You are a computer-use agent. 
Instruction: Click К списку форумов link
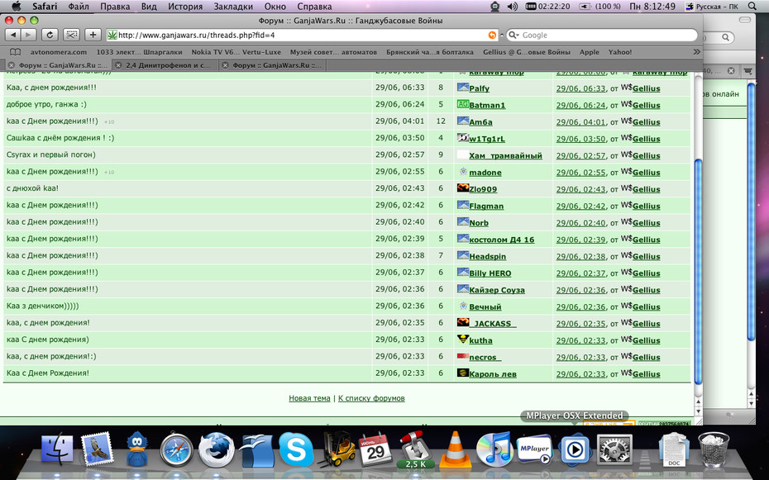point(371,398)
